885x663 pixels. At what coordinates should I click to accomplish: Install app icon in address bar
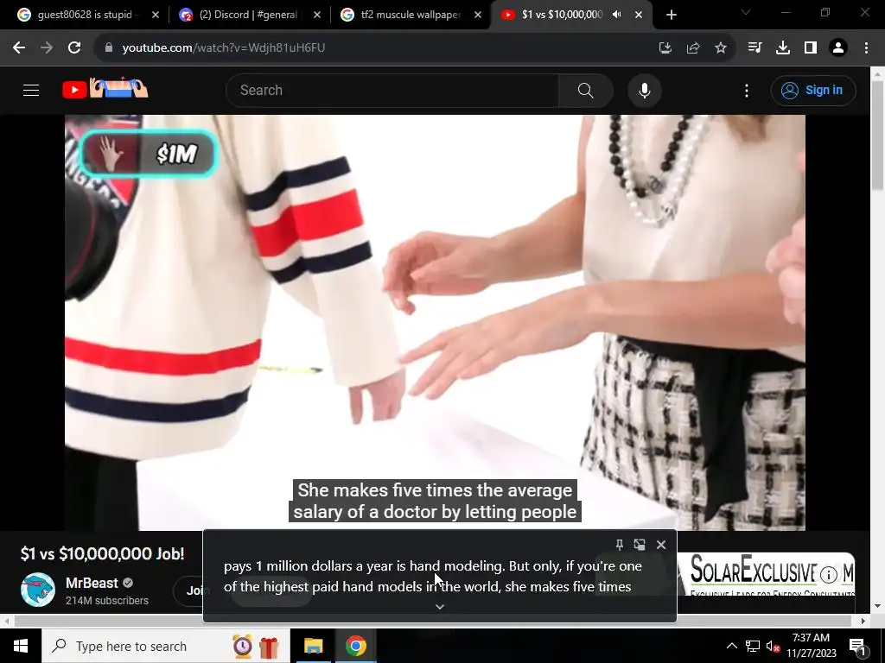click(665, 48)
